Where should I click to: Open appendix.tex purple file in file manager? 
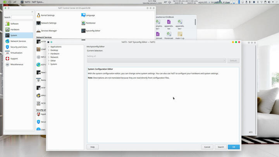169,22
